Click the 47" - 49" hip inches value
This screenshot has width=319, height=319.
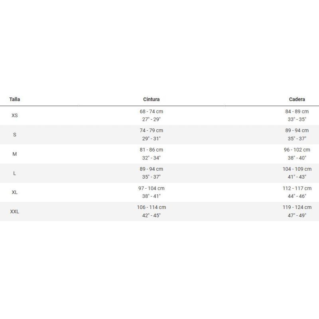(297, 215)
